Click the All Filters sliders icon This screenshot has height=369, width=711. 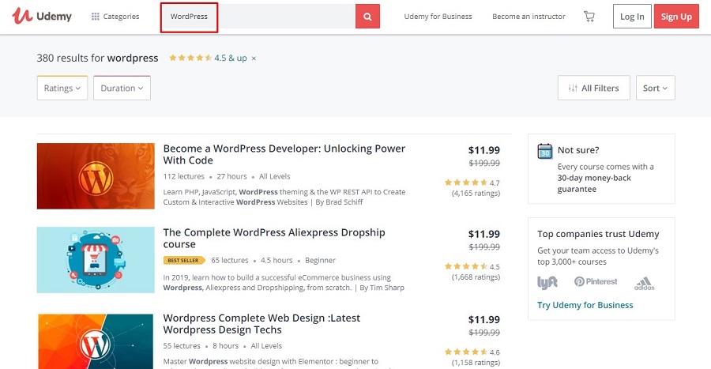pyautogui.click(x=573, y=88)
